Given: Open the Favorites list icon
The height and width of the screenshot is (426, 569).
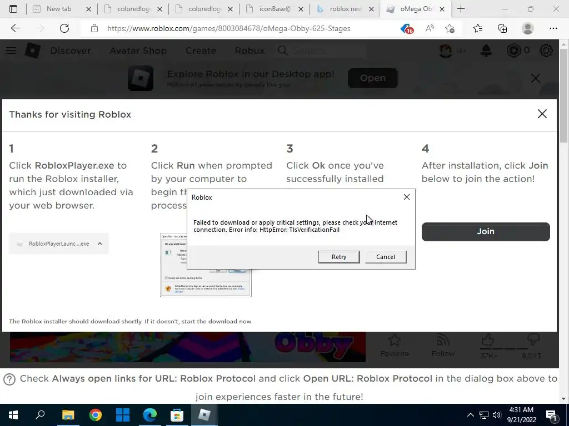Looking at the screenshot, I should tap(477, 28).
